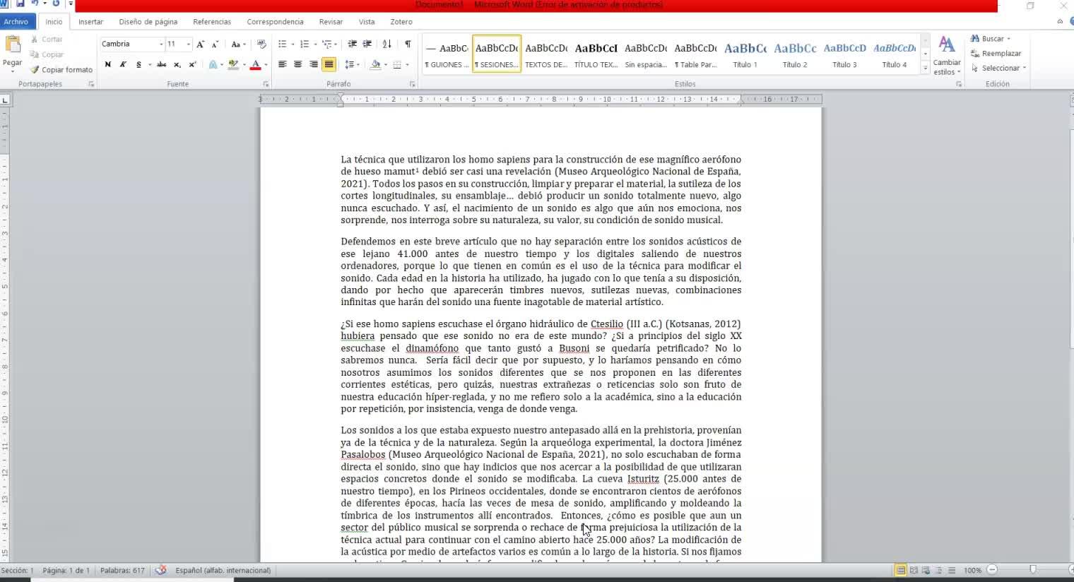Click the bullet list icon
The height and width of the screenshot is (582, 1074).
tap(282, 44)
